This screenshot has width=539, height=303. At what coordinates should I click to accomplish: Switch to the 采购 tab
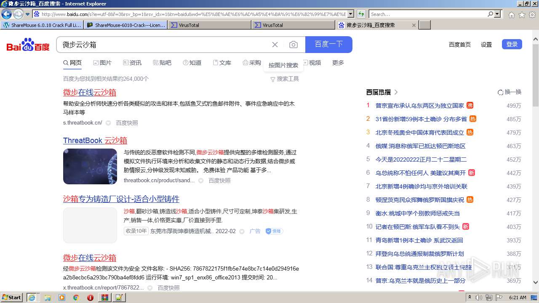pos(252,63)
